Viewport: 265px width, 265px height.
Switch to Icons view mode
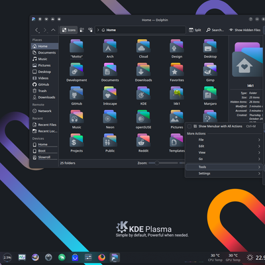pyautogui.click(x=69, y=30)
